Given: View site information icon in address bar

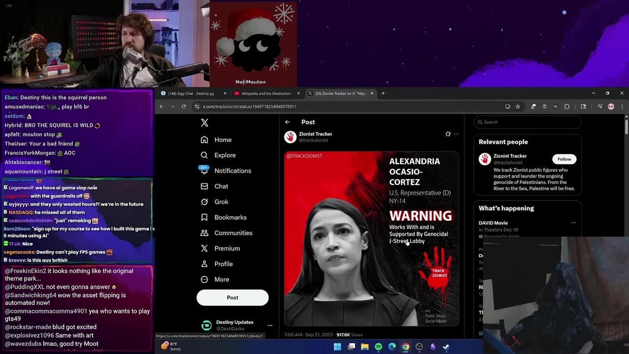Looking at the screenshot, I should click(x=197, y=106).
